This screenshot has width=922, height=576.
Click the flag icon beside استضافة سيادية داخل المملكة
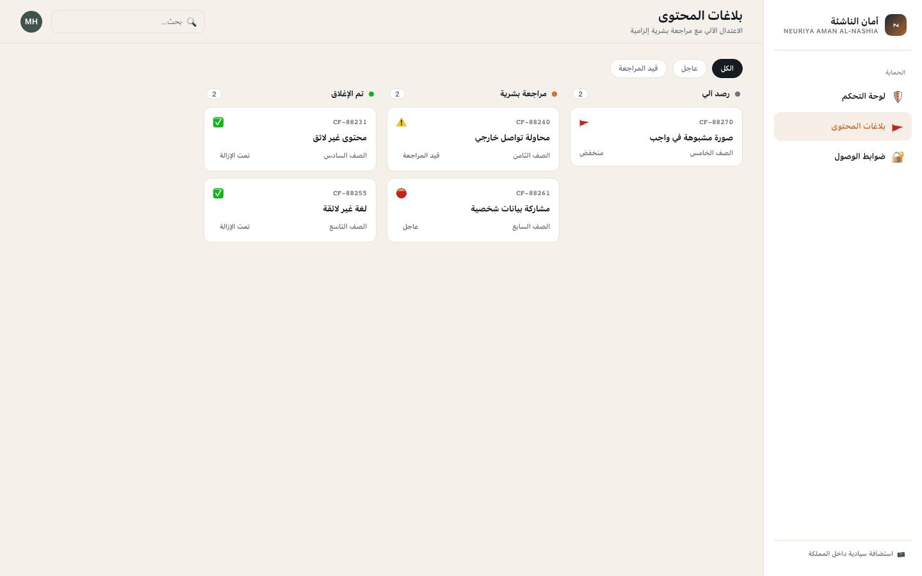(x=901, y=554)
